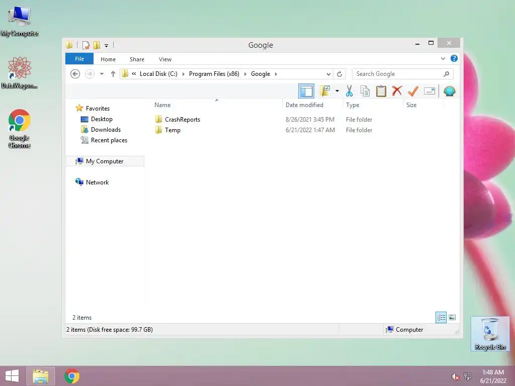
Task: Go back with the Back arrow
Action: point(75,74)
